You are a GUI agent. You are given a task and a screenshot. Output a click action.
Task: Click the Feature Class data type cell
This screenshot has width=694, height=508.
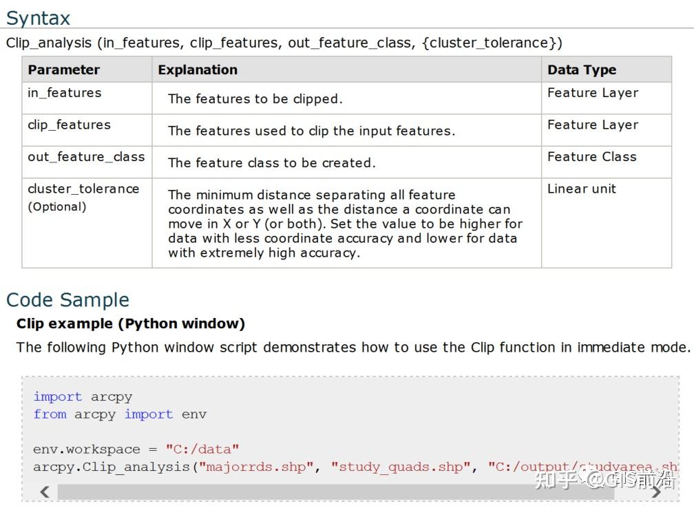(592, 156)
